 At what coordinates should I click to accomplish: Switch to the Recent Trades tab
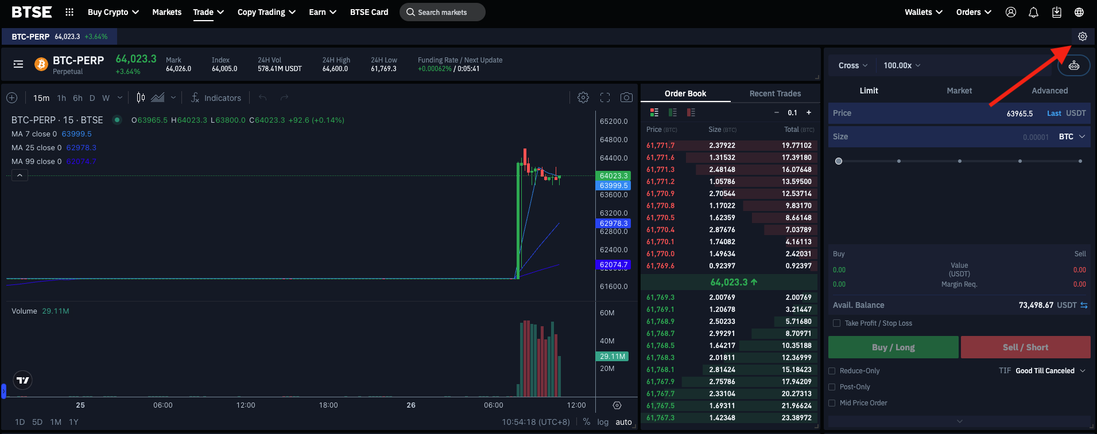(x=775, y=93)
